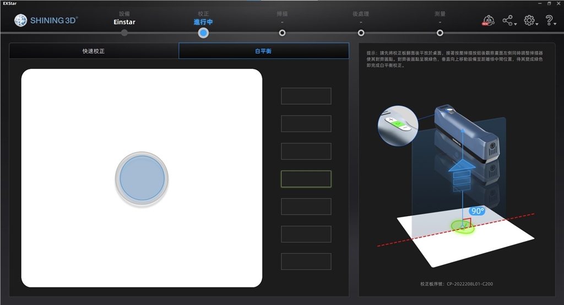Viewport: 564px width, 305px height.
Task: Click the question mark help icon
Action: 549,20
